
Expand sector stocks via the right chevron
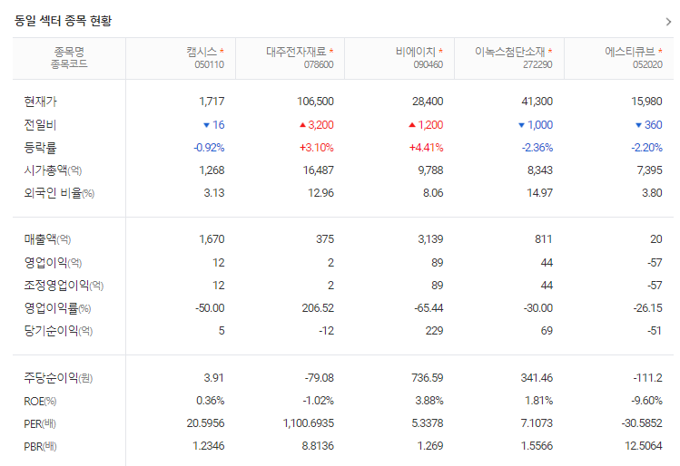pos(668,22)
